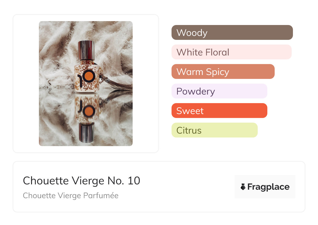Viewport: 318px width, 225px height.
Task: Click the Fragplace wordmark text
Action: (x=268, y=187)
